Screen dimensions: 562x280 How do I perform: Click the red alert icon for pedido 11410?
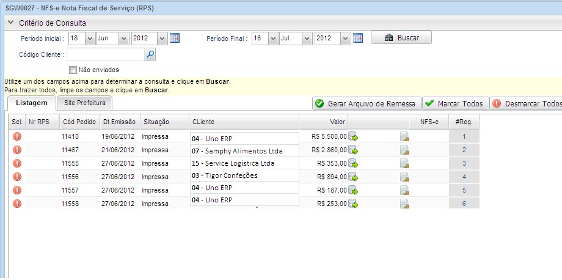[x=17, y=136]
